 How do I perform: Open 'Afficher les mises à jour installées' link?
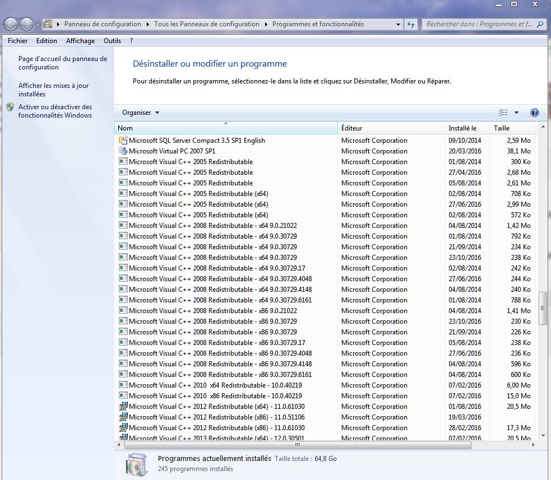53,90
